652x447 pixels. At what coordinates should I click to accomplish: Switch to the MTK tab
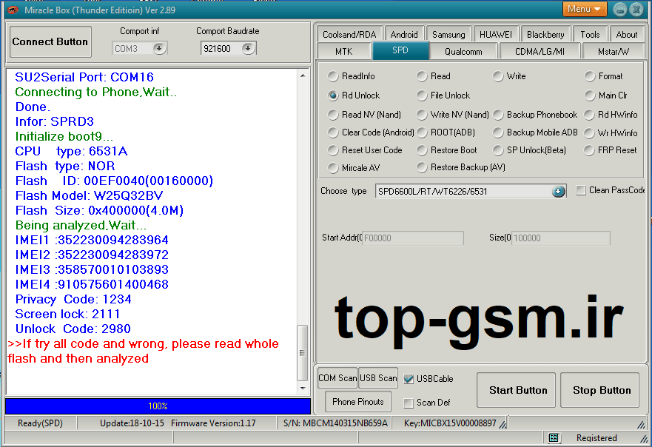pos(343,51)
